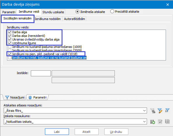173x136 pixels.
Task: Check Ienākumi no kustamā īpašuma izmantošanas (1009)
Action: pos(10,47)
